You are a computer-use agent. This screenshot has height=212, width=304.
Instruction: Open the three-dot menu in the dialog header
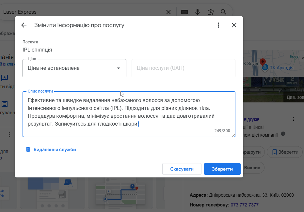click(218, 25)
